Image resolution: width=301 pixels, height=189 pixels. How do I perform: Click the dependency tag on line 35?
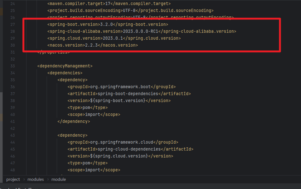72,80
